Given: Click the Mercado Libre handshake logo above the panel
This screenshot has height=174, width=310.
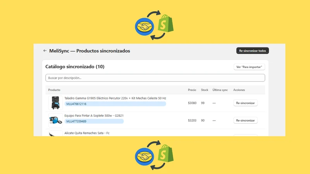Looking at the screenshot, I should click(145, 27).
